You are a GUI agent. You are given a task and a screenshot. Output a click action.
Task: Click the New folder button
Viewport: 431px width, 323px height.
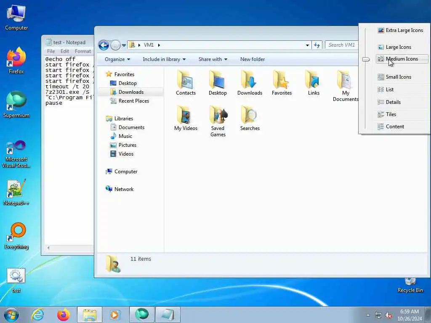coord(253,59)
